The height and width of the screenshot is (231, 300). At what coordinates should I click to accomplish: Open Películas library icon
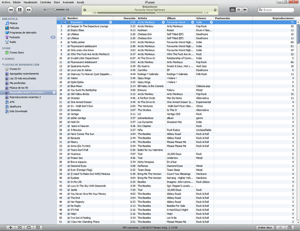tap(7, 28)
